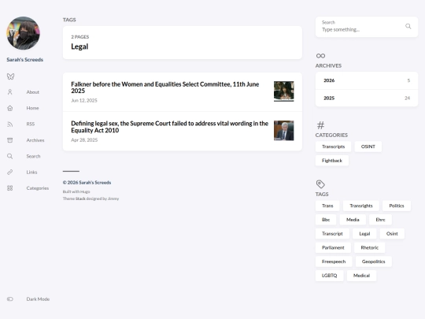This screenshot has width=425, height=319.
Task: Click the Stack theme footer link
Action: [80, 198]
